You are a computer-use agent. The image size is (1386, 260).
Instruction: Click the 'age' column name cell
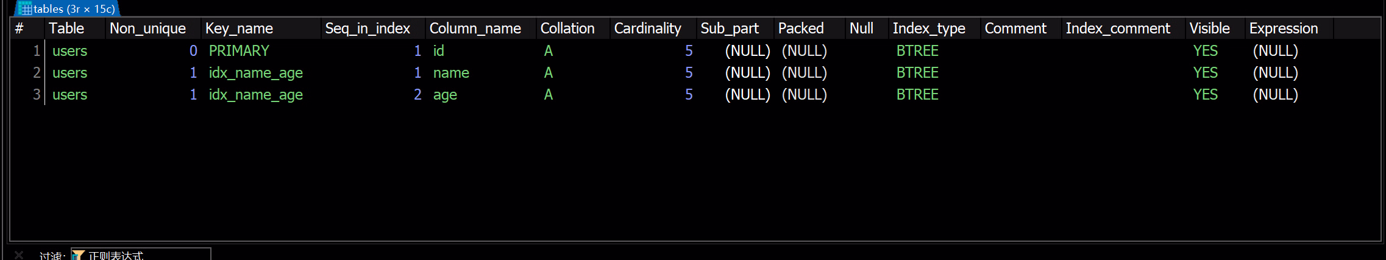(x=445, y=95)
